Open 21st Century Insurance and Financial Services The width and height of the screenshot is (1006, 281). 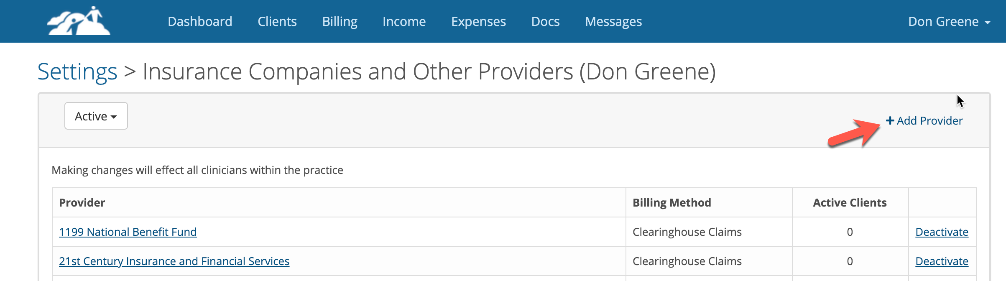click(x=174, y=261)
